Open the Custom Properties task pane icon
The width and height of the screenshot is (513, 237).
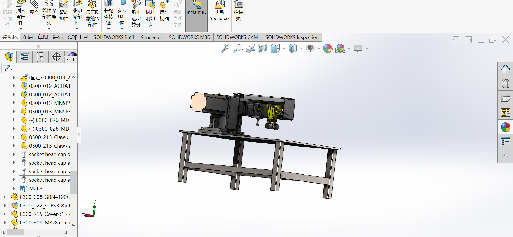click(505, 141)
